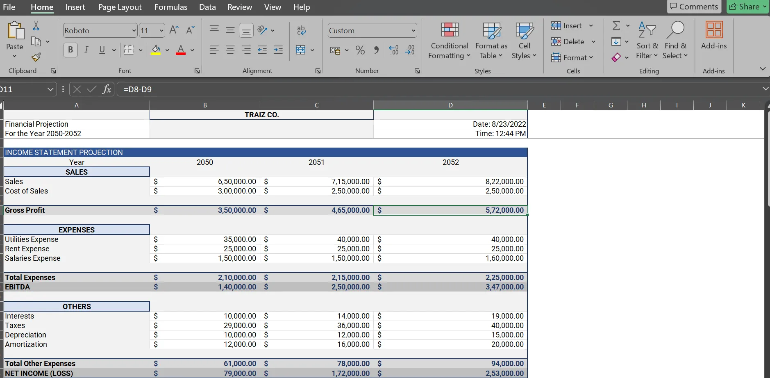
Task: Open the font name dropdown Roboto
Action: 134,30
